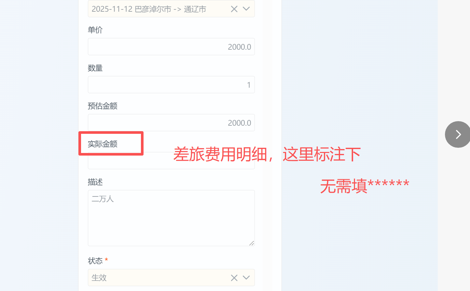Select the 描述 field label
The height and width of the screenshot is (291, 470).
95,182
